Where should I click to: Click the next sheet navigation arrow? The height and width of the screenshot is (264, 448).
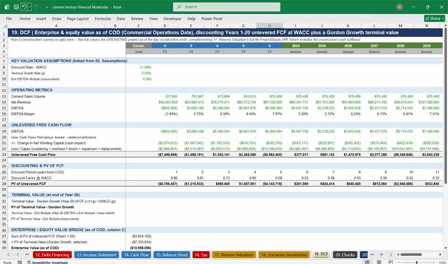[18, 255]
